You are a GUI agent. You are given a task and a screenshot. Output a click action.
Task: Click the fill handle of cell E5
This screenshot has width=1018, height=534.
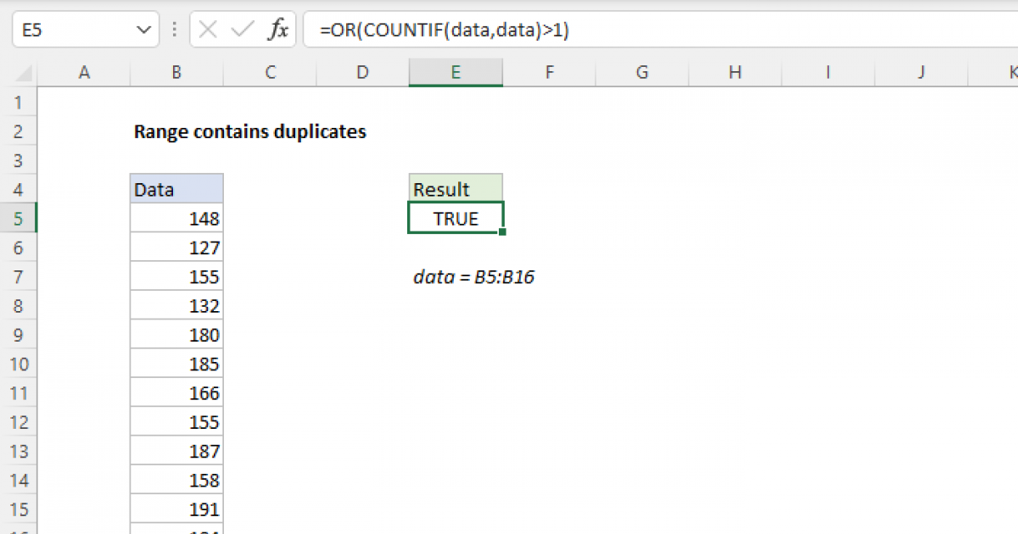click(503, 231)
